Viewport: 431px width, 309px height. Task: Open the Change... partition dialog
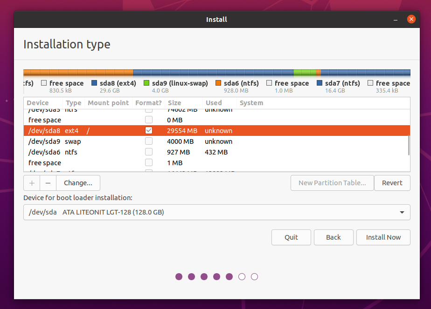[78, 183]
